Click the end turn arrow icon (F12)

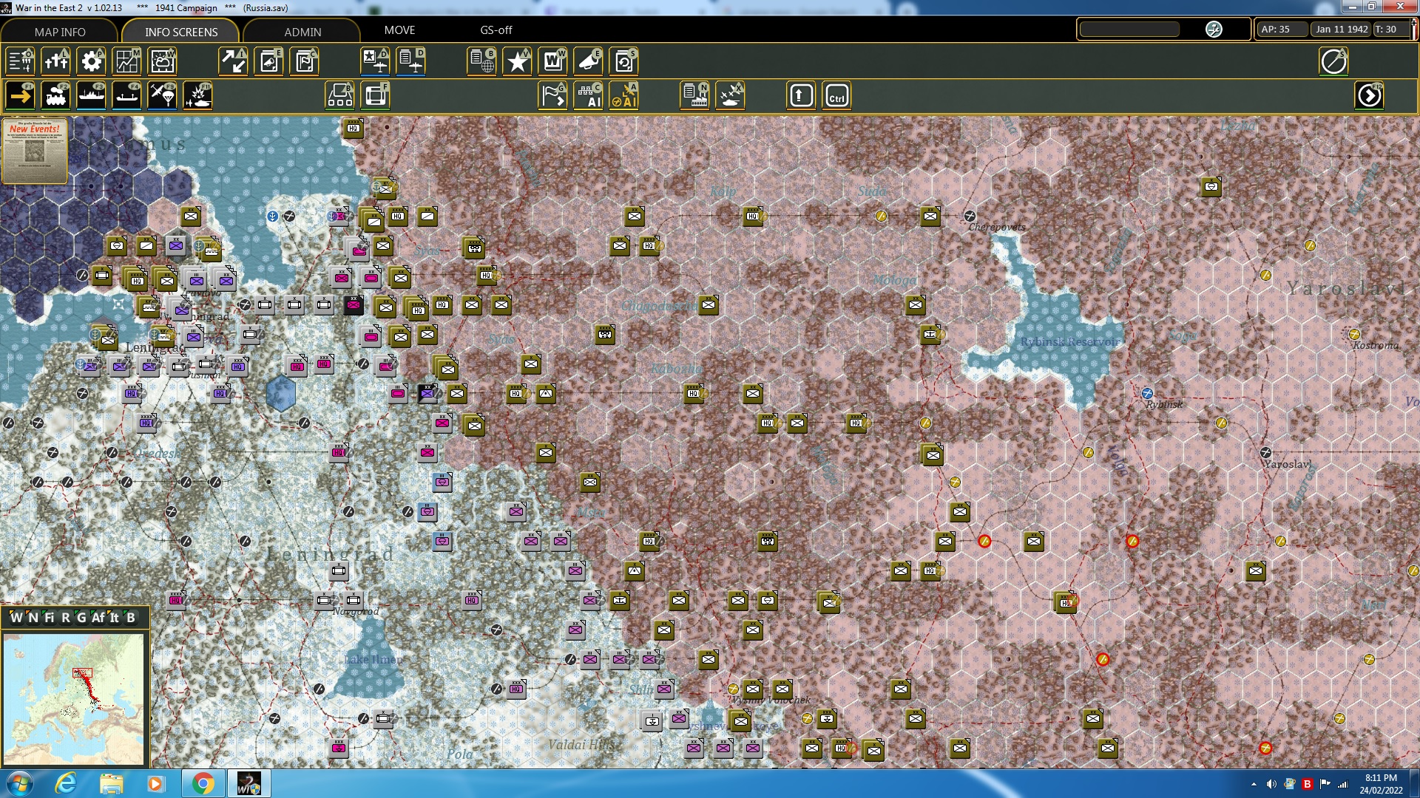pos(1369,95)
